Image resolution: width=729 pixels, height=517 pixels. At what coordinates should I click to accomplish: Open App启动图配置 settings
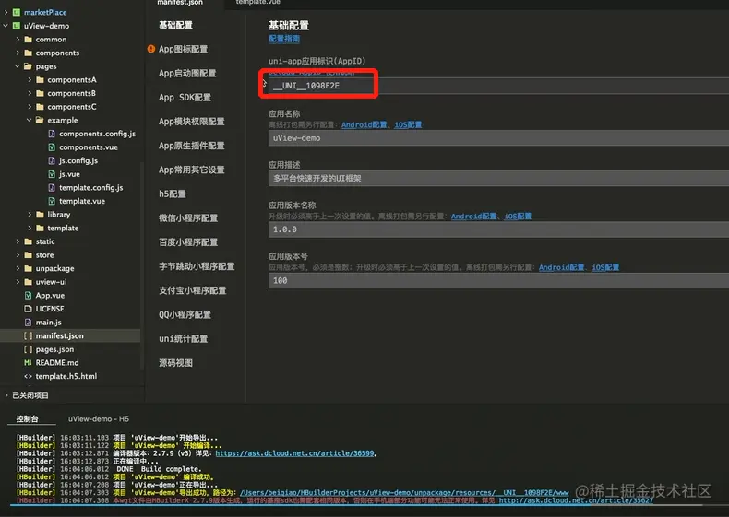point(187,73)
